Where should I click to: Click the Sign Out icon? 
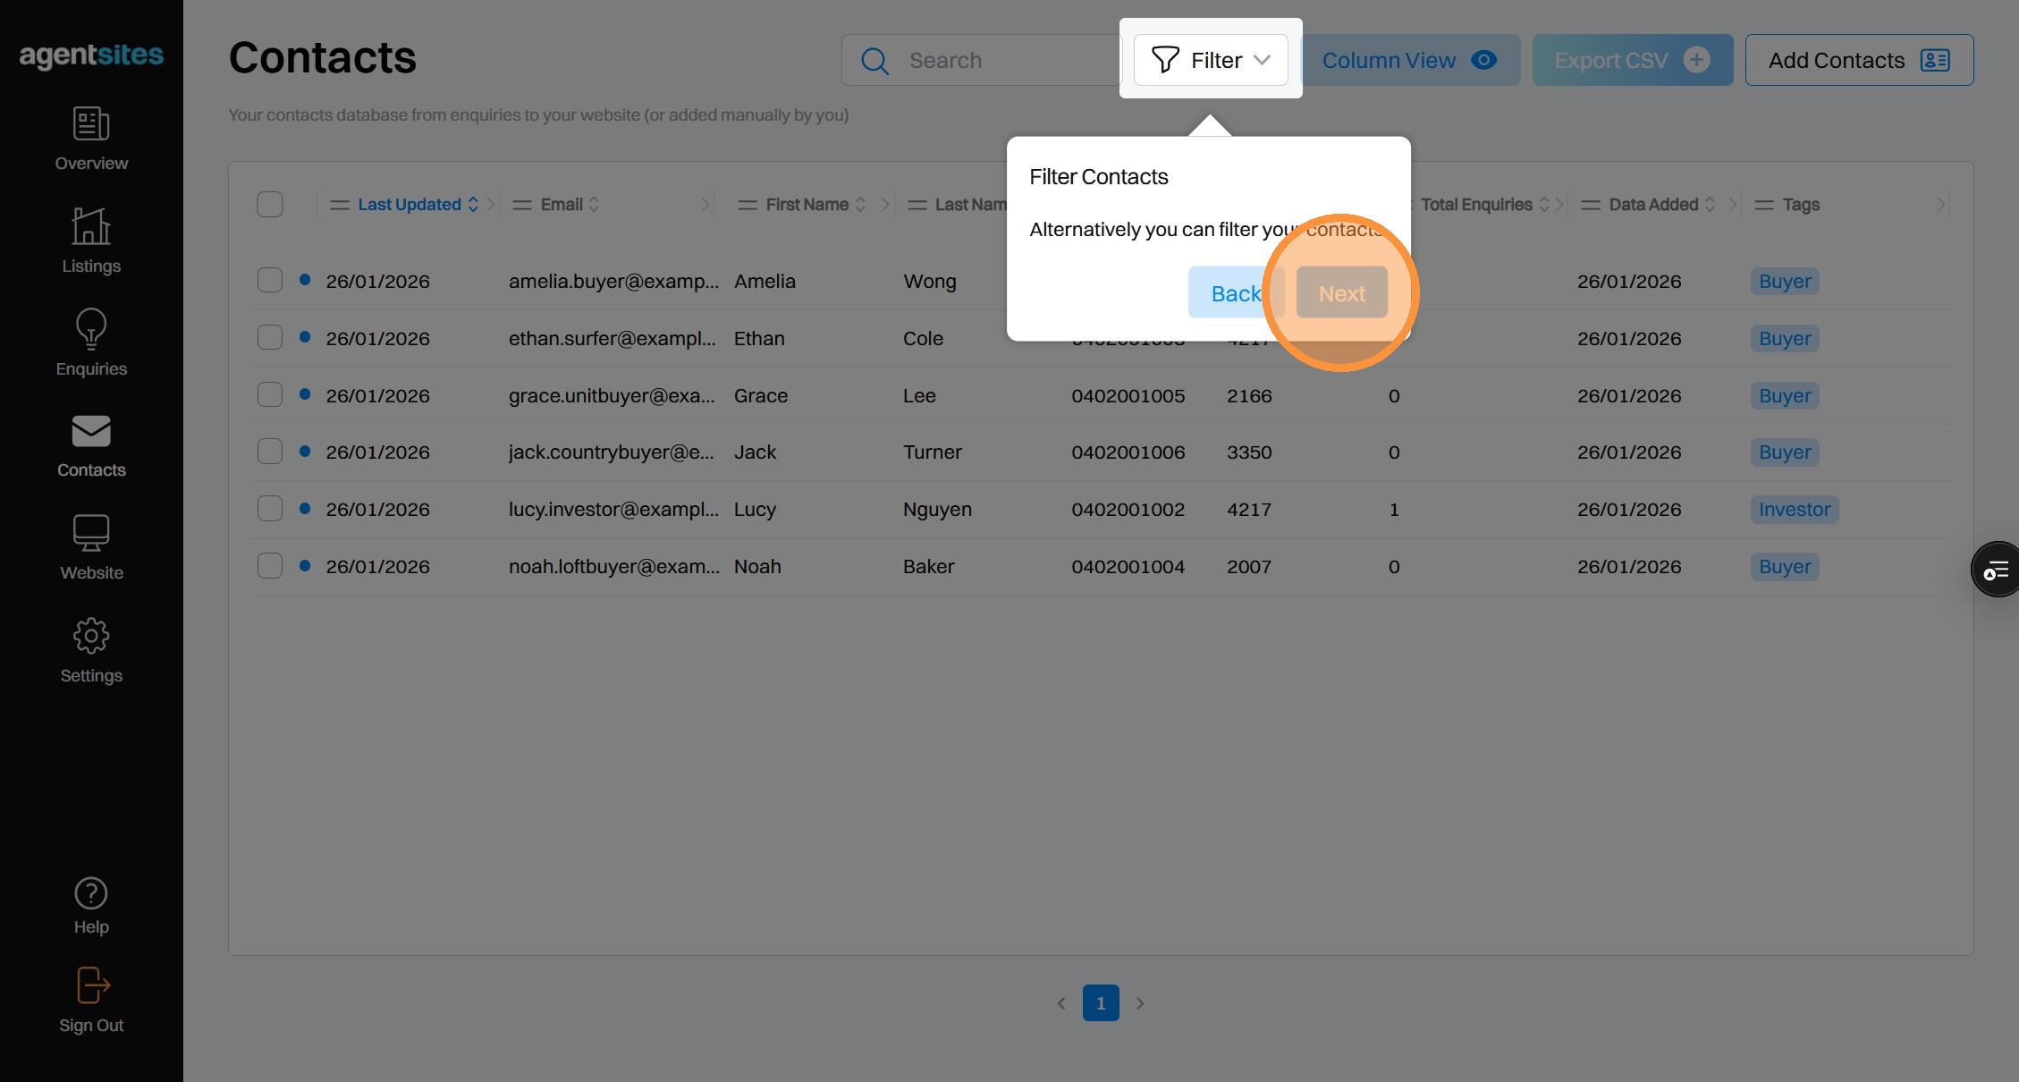tap(91, 986)
